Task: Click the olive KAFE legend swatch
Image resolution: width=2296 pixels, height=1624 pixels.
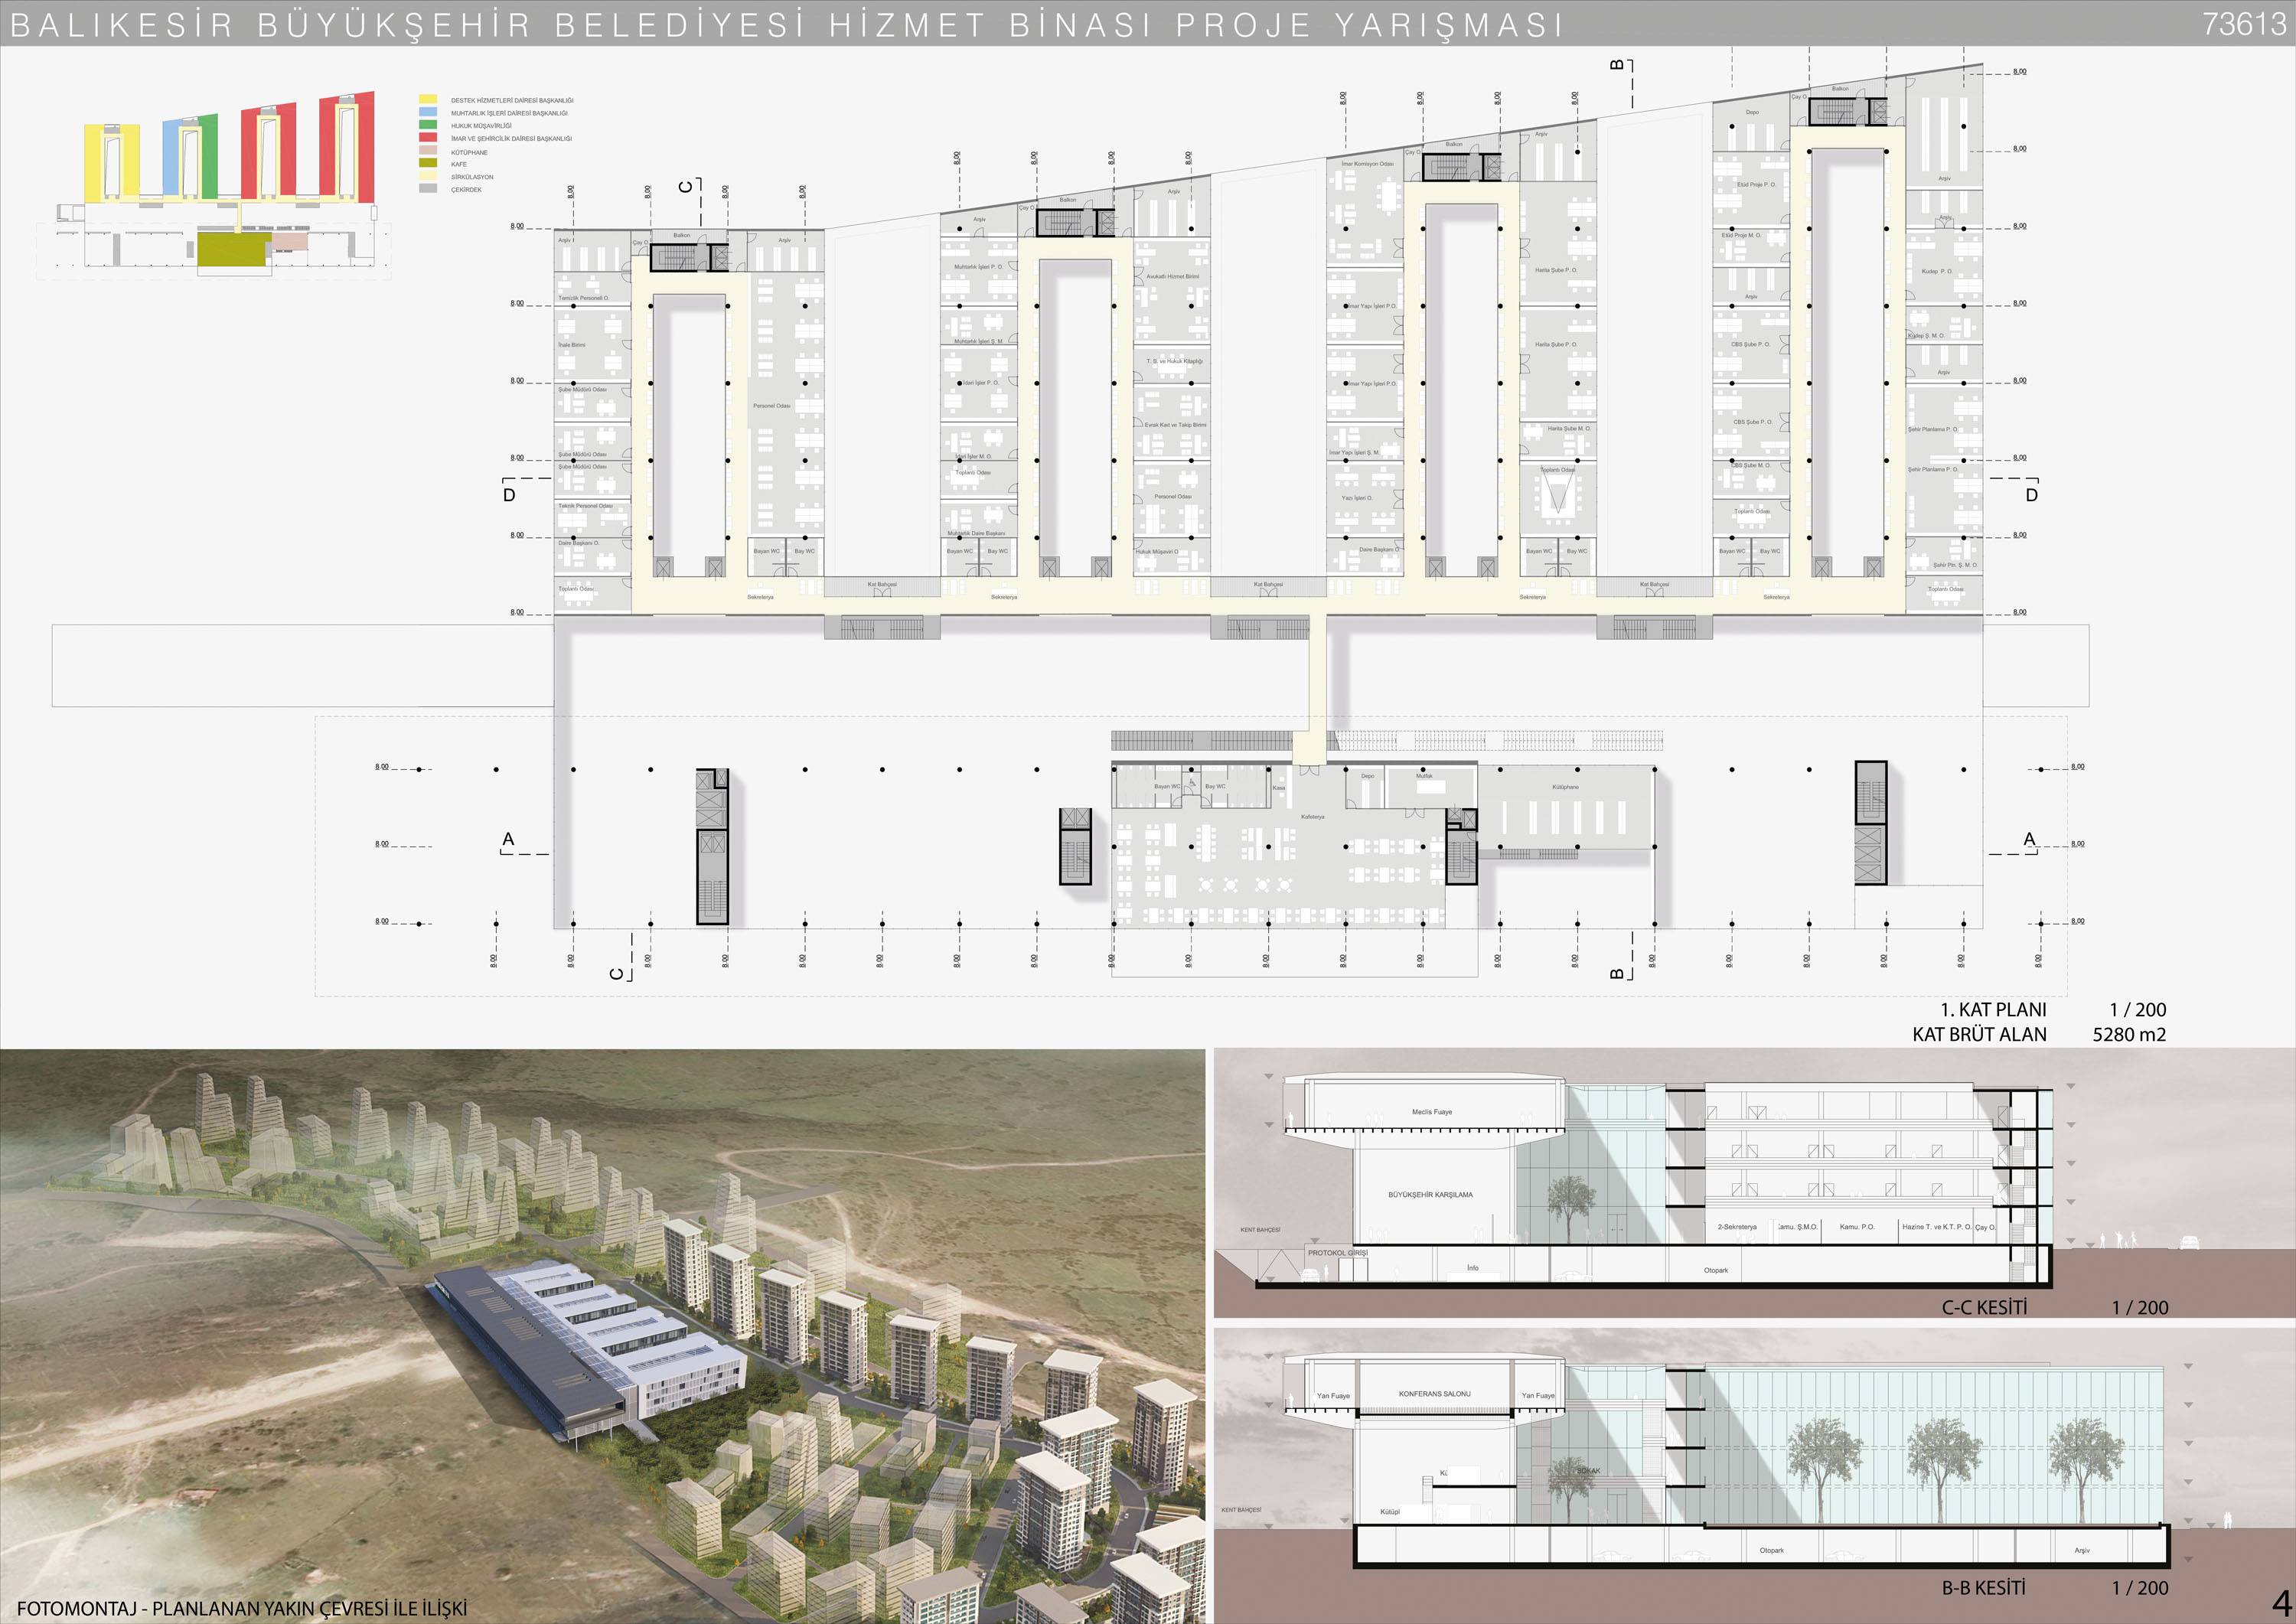Action: [427, 163]
